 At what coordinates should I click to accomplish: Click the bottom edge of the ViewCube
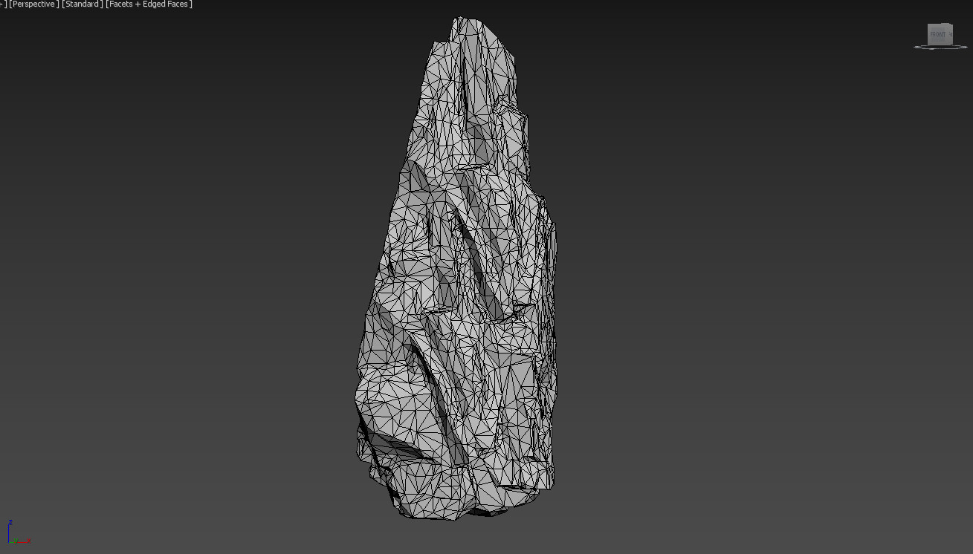[940, 45]
